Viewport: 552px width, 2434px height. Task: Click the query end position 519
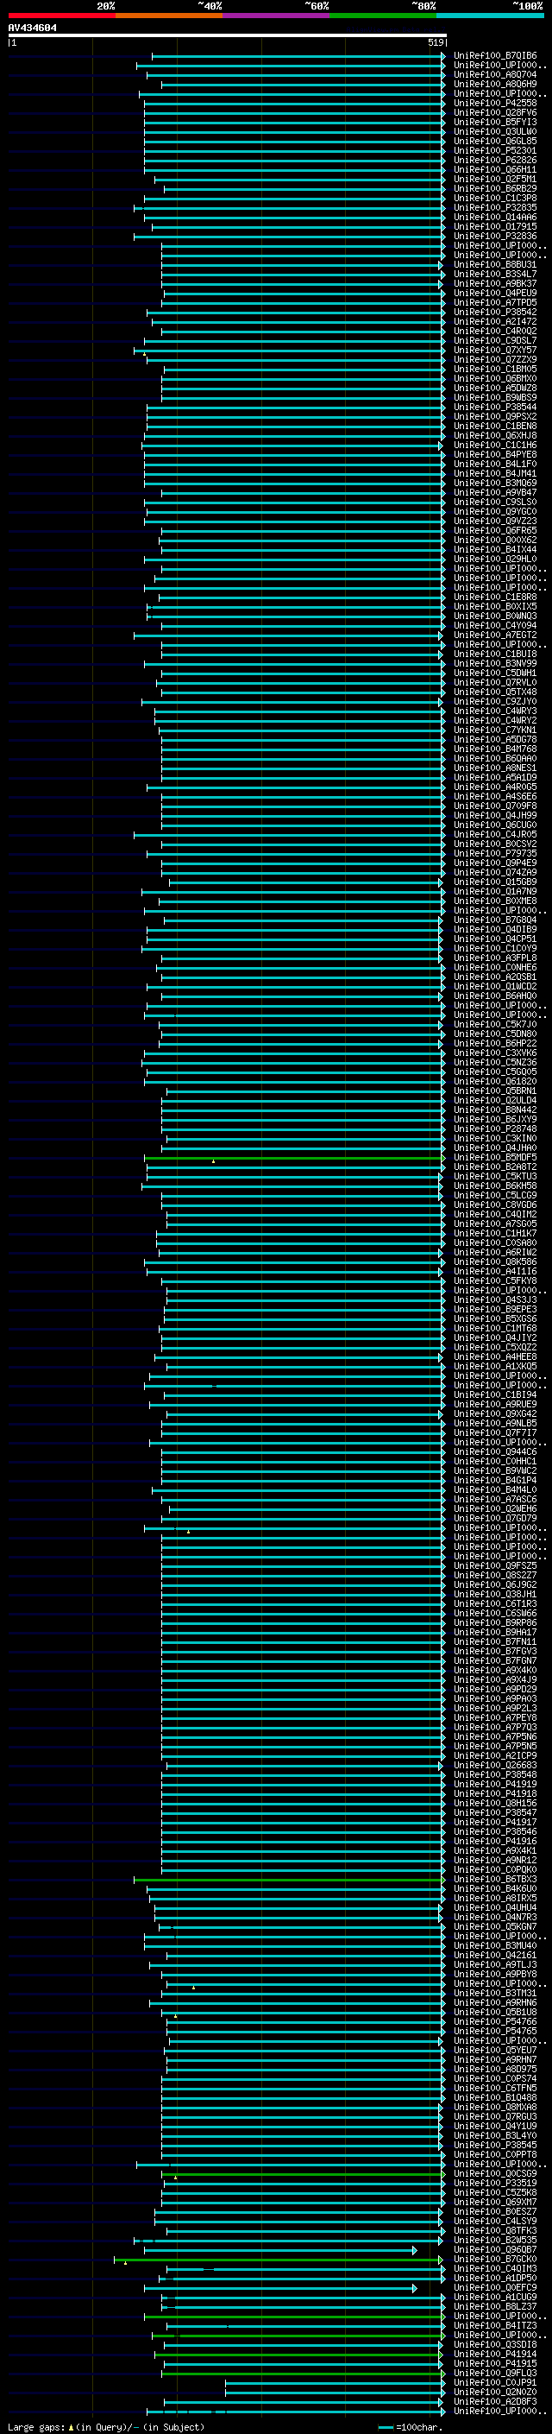pos(436,42)
